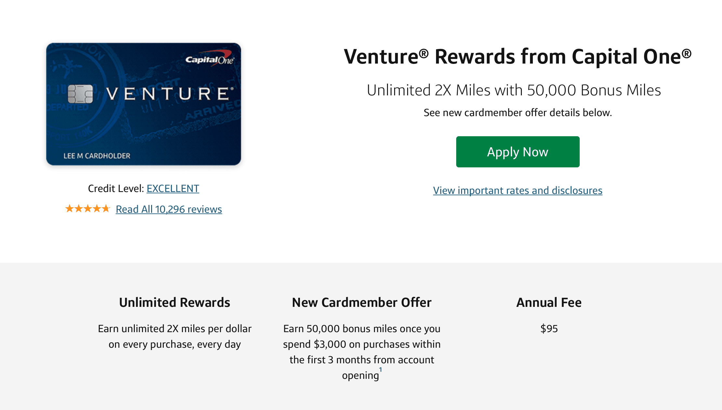This screenshot has width=722, height=410.
Task: Click the Unlimited 2X Miles subtitle
Action: (514, 90)
